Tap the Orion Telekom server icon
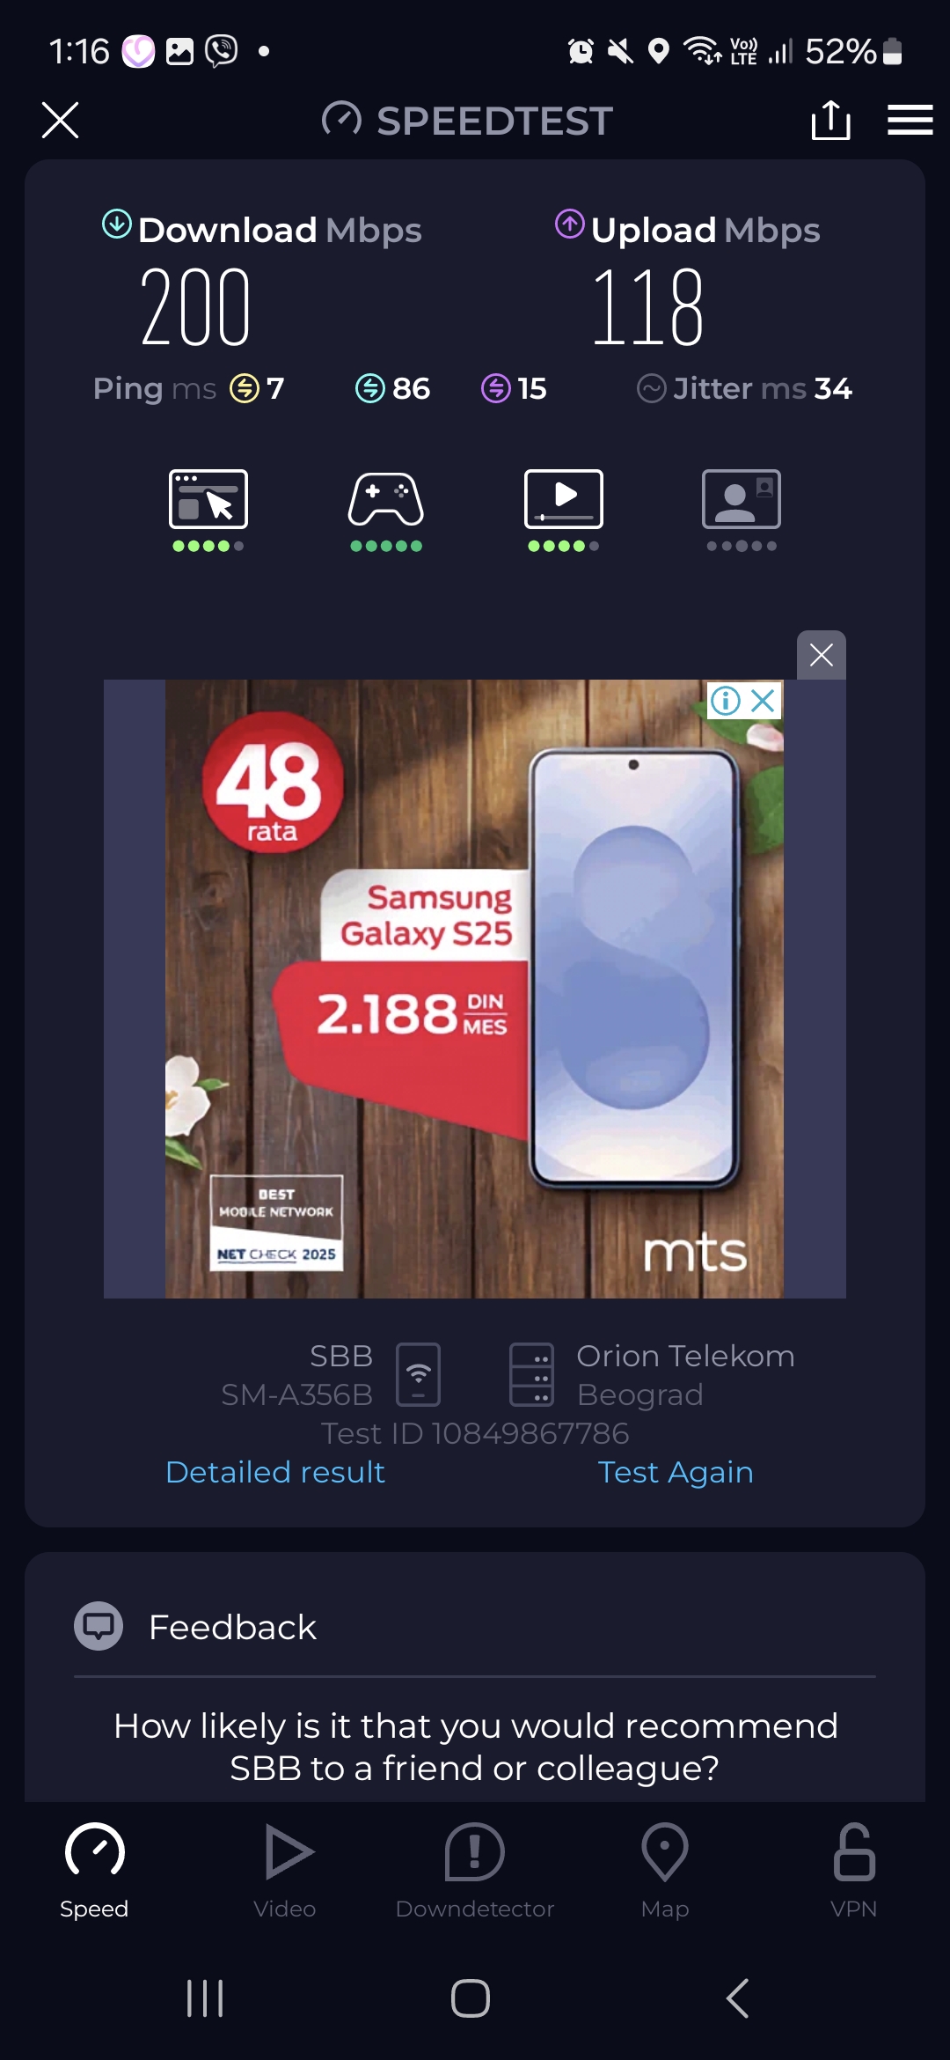 [x=532, y=1374]
